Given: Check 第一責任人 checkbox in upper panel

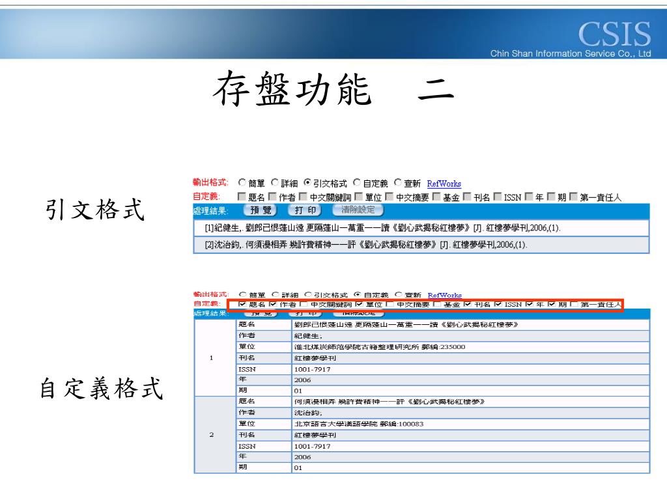Looking at the screenshot, I should (x=573, y=197).
